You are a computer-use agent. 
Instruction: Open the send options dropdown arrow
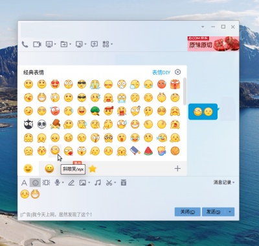[x=230, y=212]
